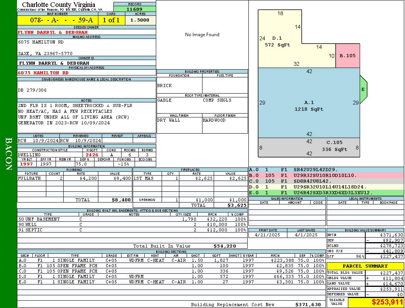Screen dimensions: 405x308
Task: Click the record number 11609 field
Action: [135, 9]
